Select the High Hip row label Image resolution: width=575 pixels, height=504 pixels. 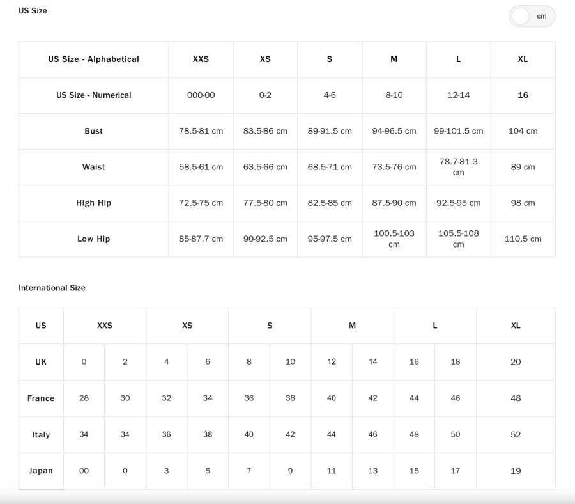(93, 203)
